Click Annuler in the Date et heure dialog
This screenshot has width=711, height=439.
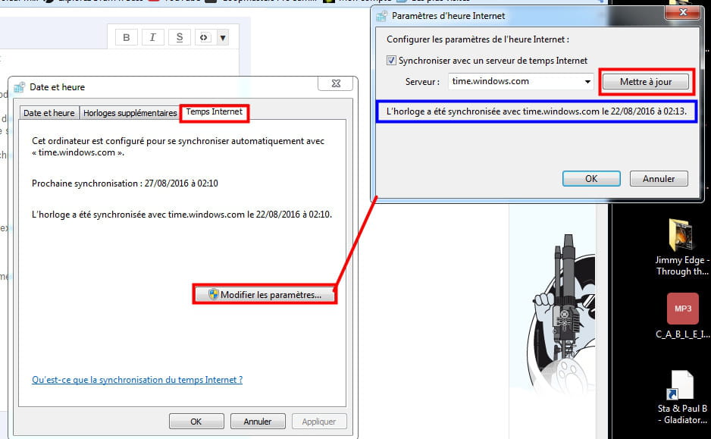pos(257,422)
